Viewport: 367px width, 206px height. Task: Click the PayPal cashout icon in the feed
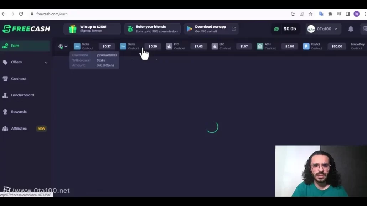(x=306, y=46)
